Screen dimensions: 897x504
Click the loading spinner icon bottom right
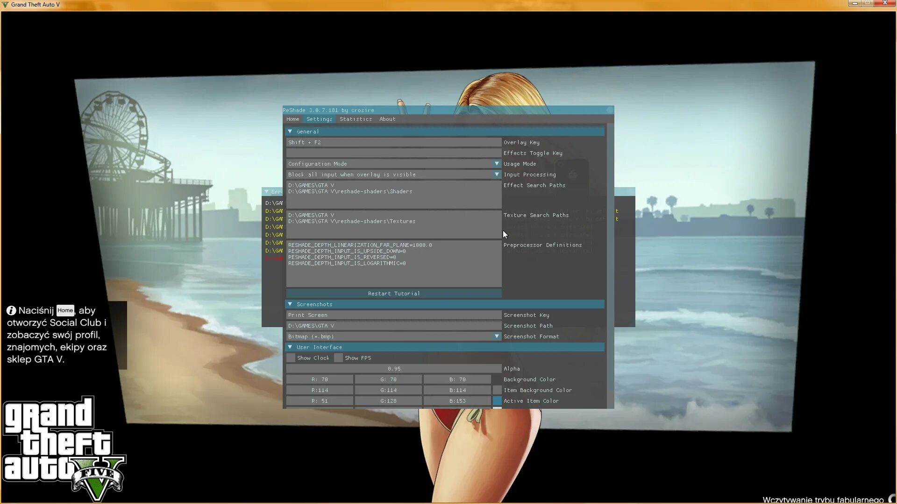pos(892,499)
